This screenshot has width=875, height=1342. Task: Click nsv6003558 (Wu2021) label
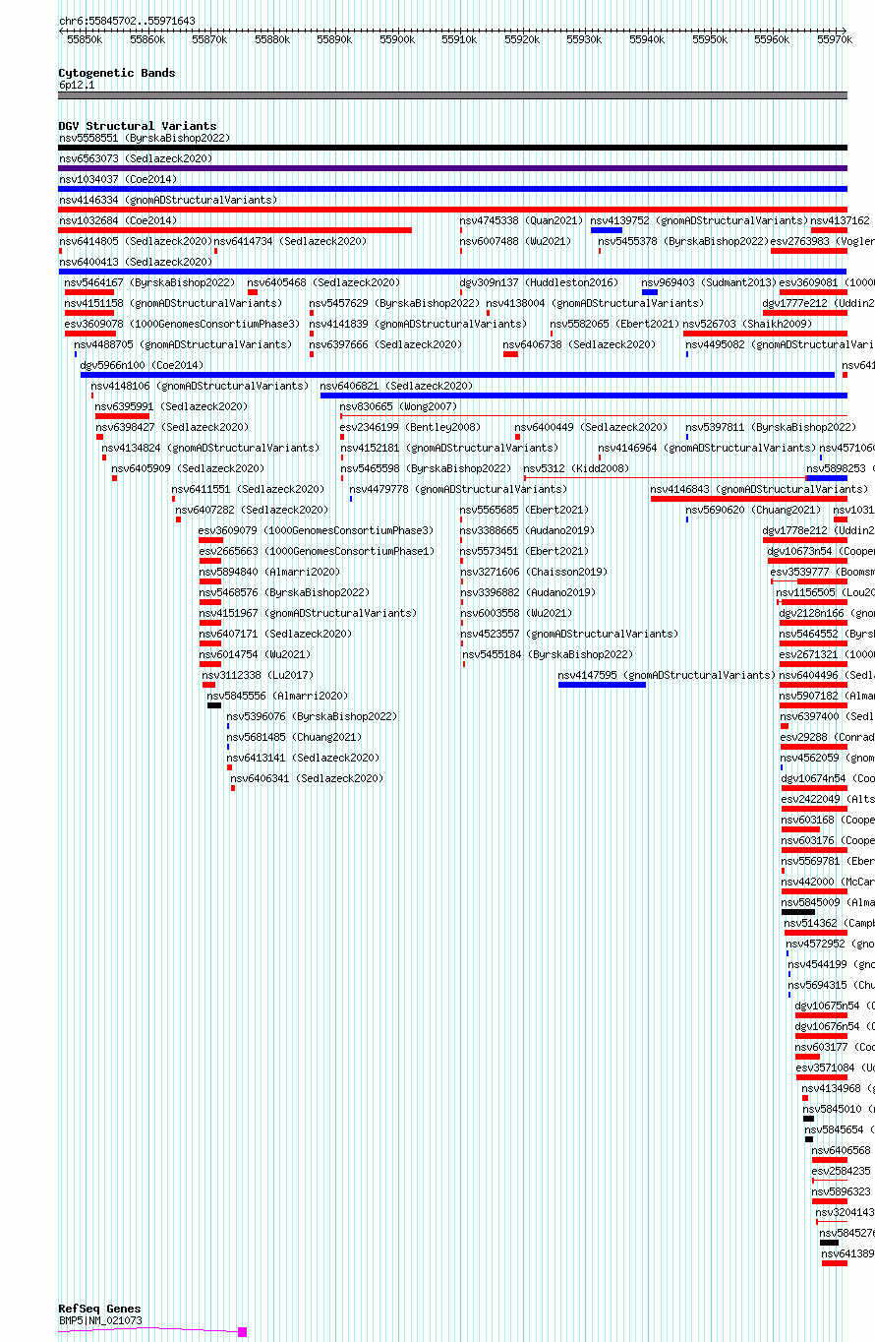coord(517,613)
